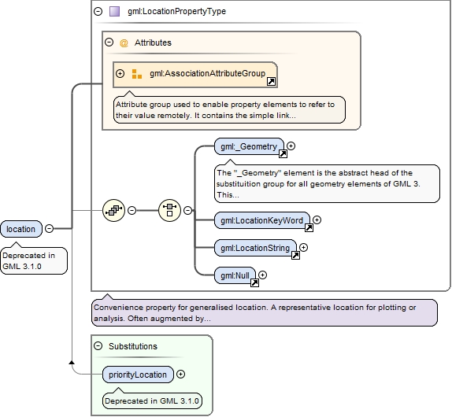The width and height of the screenshot is (452, 417).
Task: Select the gml:LocationKeyWord element
Action: tap(262, 220)
